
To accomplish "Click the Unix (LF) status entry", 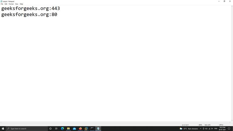I will click(208, 125).
